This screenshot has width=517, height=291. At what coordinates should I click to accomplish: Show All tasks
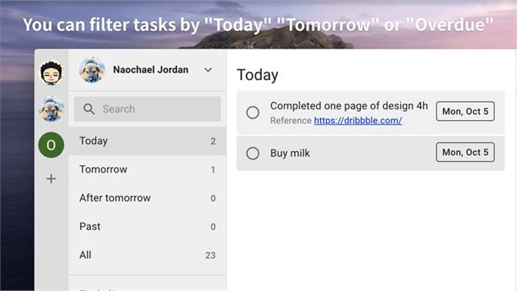coord(86,254)
